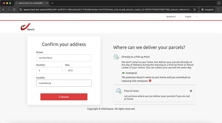Click the Questions? link
Viewport: 222px width, 123px height.
[x=171, y=17]
